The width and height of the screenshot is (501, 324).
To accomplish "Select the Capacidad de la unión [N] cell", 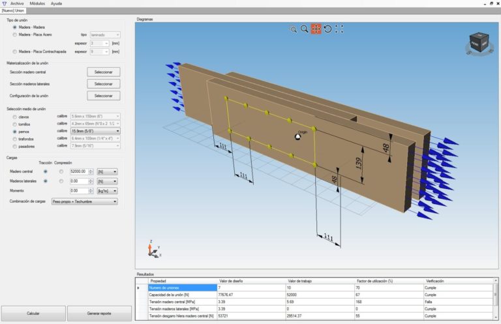I will click(x=183, y=295).
